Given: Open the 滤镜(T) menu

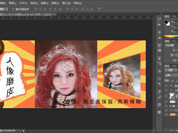Looking at the screenshot, I should click(x=44, y=3).
